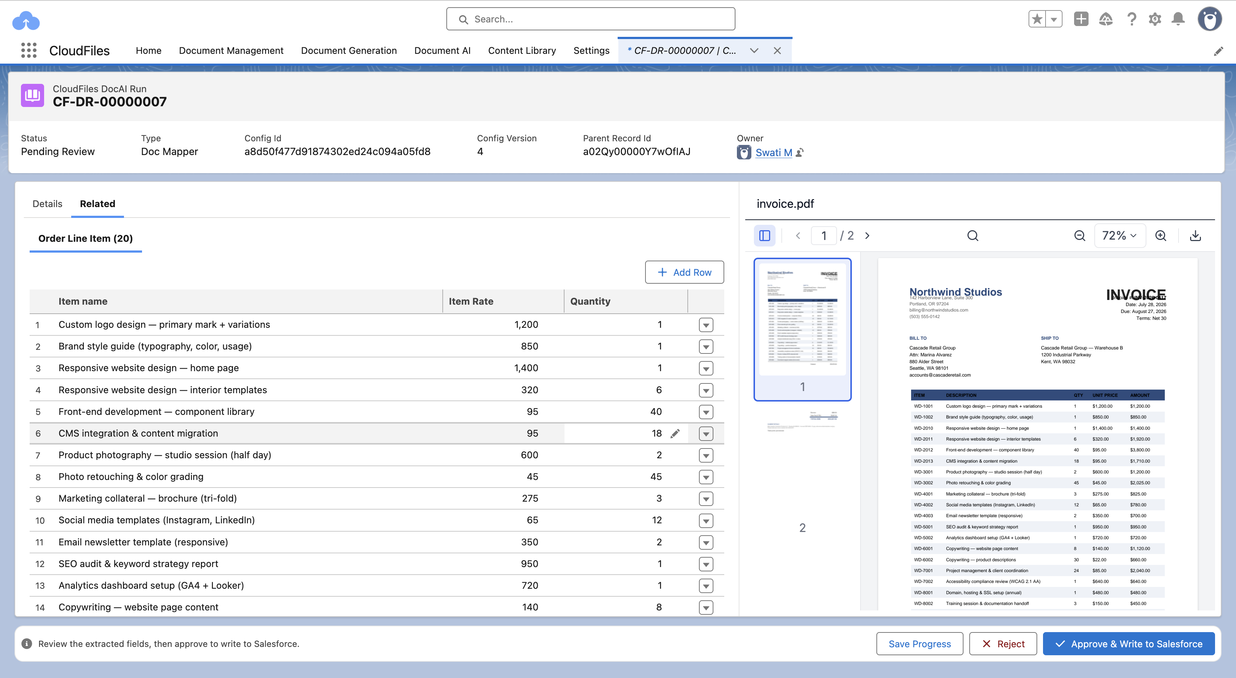This screenshot has height=678, width=1236.
Task: Select the Related tab
Action: click(x=98, y=203)
